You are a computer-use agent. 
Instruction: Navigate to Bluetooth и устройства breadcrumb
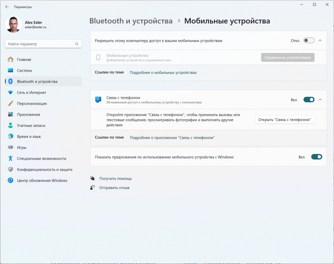coord(131,21)
